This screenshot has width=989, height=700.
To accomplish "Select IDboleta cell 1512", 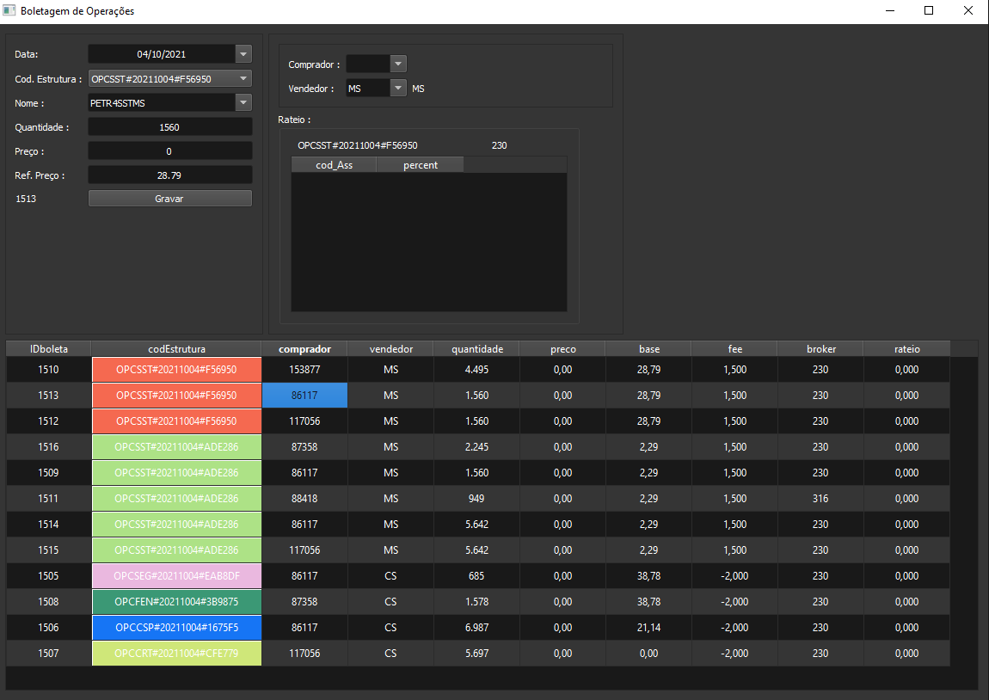I will click(48, 421).
